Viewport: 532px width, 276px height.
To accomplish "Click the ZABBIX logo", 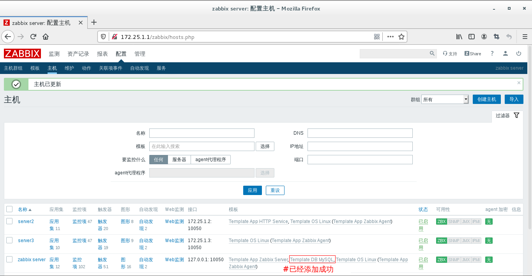I will (23, 54).
